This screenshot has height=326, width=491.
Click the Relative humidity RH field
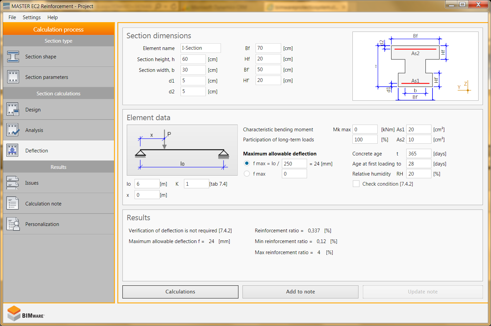click(418, 174)
